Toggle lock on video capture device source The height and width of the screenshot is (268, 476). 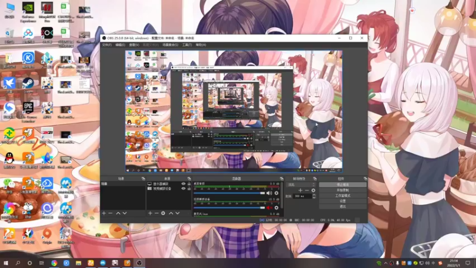(189, 188)
